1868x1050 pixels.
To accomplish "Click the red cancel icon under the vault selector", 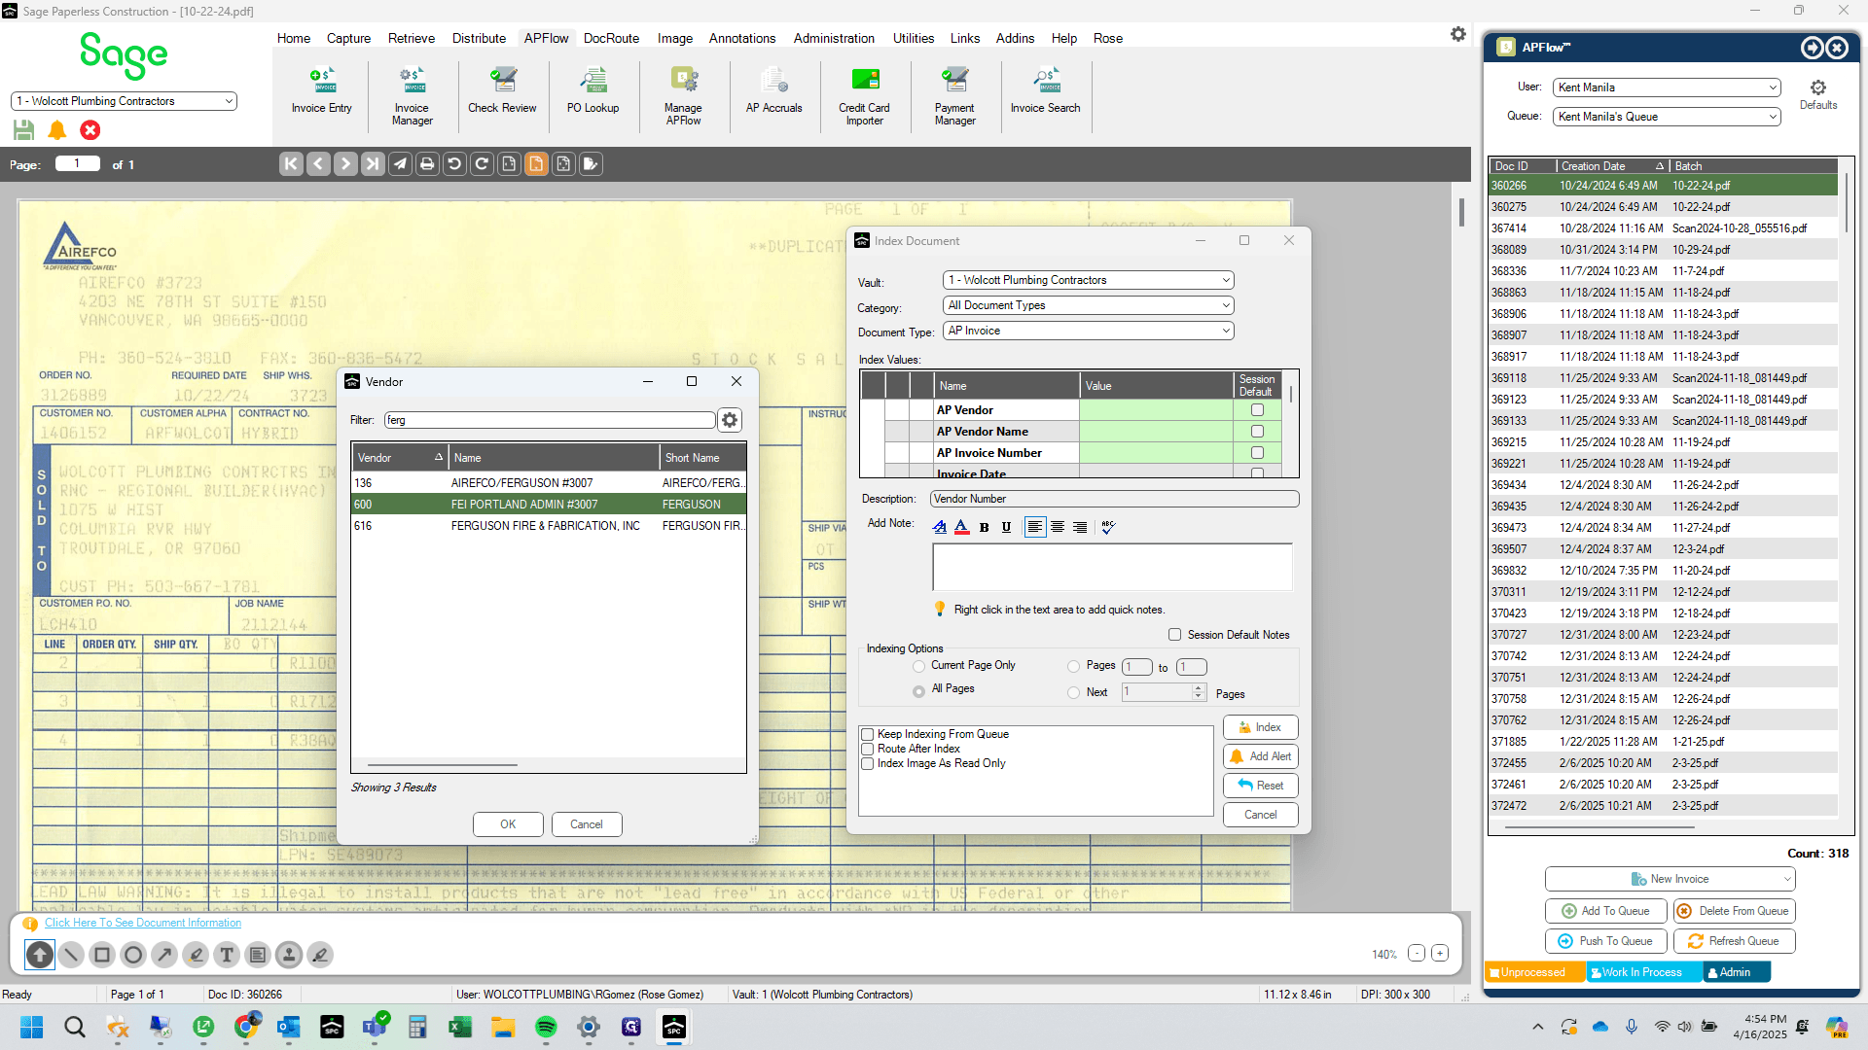I will tap(90, 130).
